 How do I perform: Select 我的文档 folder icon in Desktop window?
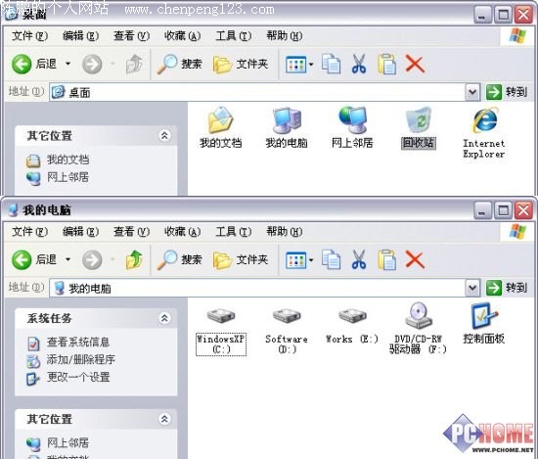tap(221, 127)
